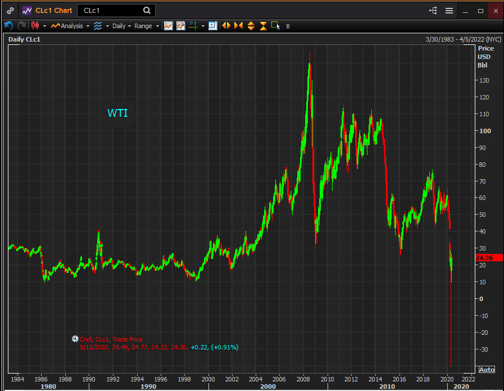Select the zoom rectangle tool
The image size is (504, 391).
pos(276,26)
